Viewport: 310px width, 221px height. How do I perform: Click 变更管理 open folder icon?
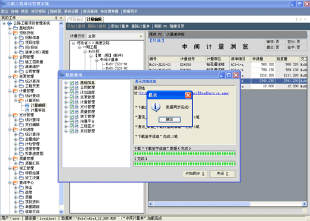coord(15,76)
